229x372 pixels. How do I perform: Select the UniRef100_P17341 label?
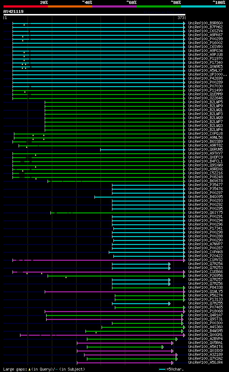pos(205,228)
